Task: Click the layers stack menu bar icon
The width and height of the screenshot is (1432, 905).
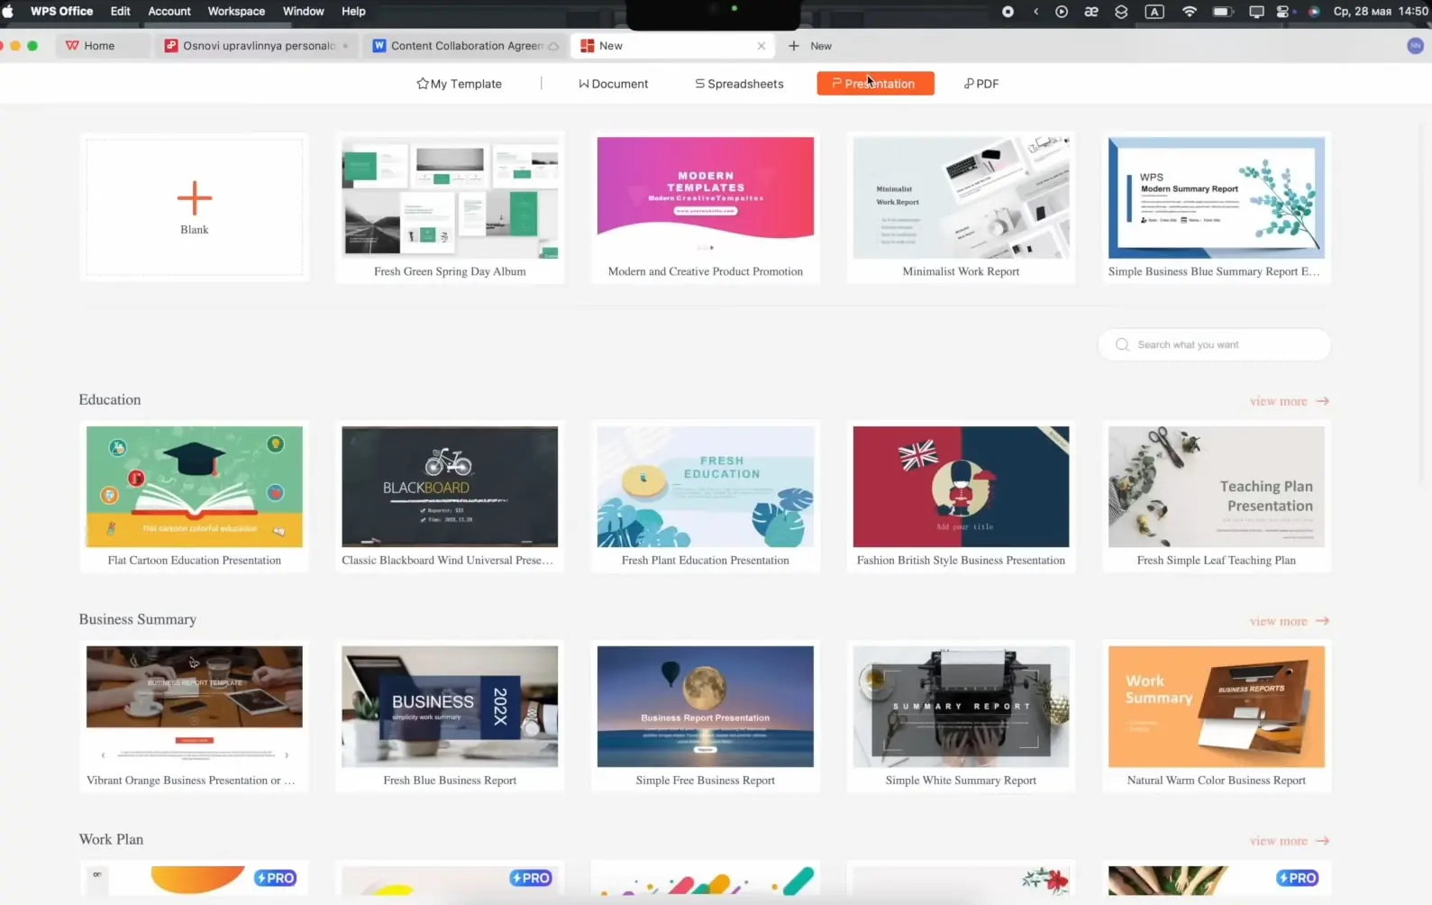Action: click(x=1121, y=12)
